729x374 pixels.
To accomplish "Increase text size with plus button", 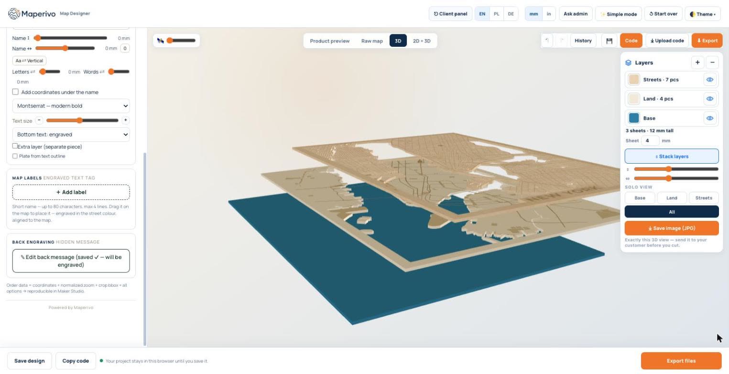I will point(125,120).
